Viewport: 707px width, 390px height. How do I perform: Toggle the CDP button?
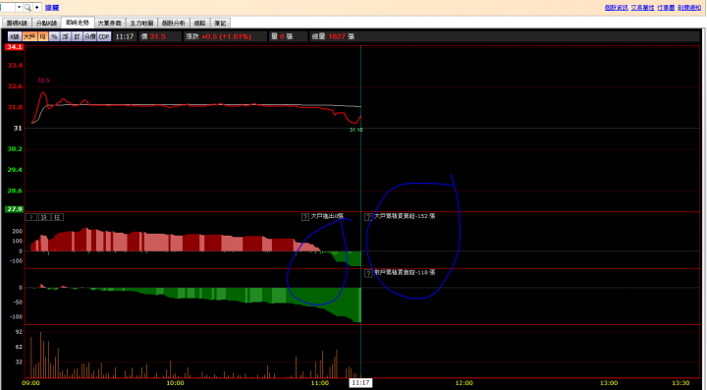(104, 36)
